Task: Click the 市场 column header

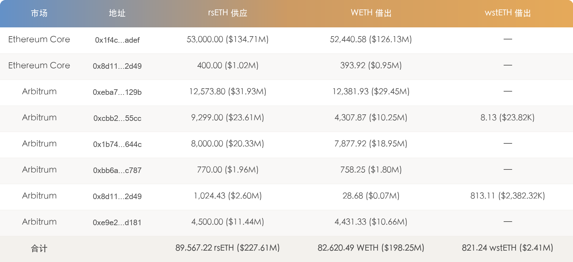Action: pyautogui.click(x=39, y=13)
